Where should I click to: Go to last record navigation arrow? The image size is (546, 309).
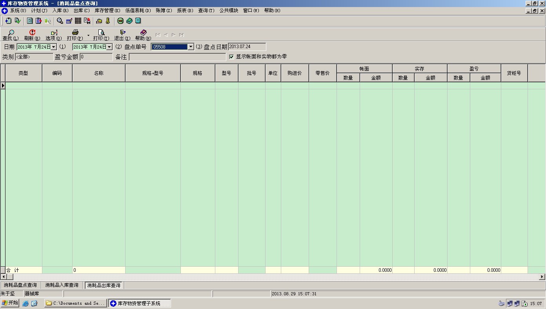click(x=181, y=35)
